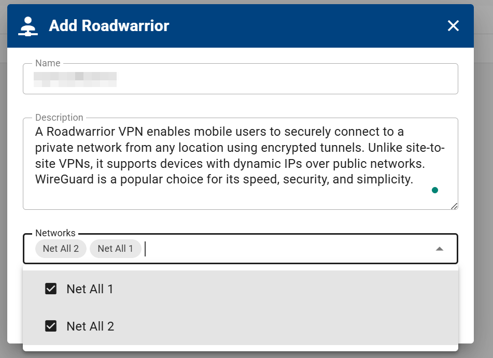
Task: Click the resize handle of the Description box
Action: (454, 205)
